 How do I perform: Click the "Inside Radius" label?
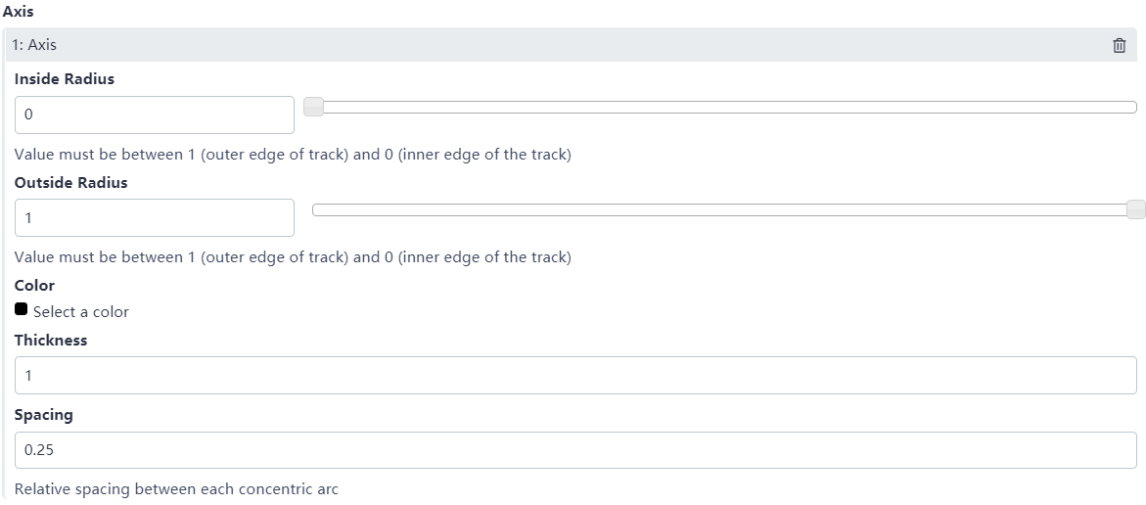pos(65,79)
